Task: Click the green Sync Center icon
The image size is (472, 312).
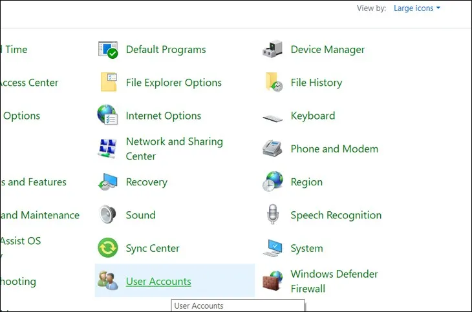Action: pos(108,247)
